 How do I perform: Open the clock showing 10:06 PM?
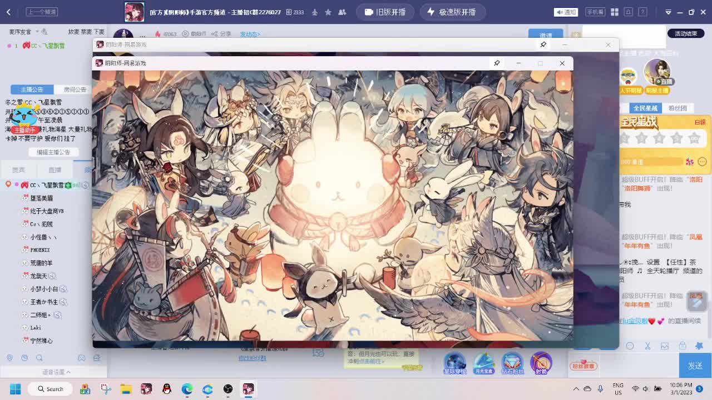[681, 389]
